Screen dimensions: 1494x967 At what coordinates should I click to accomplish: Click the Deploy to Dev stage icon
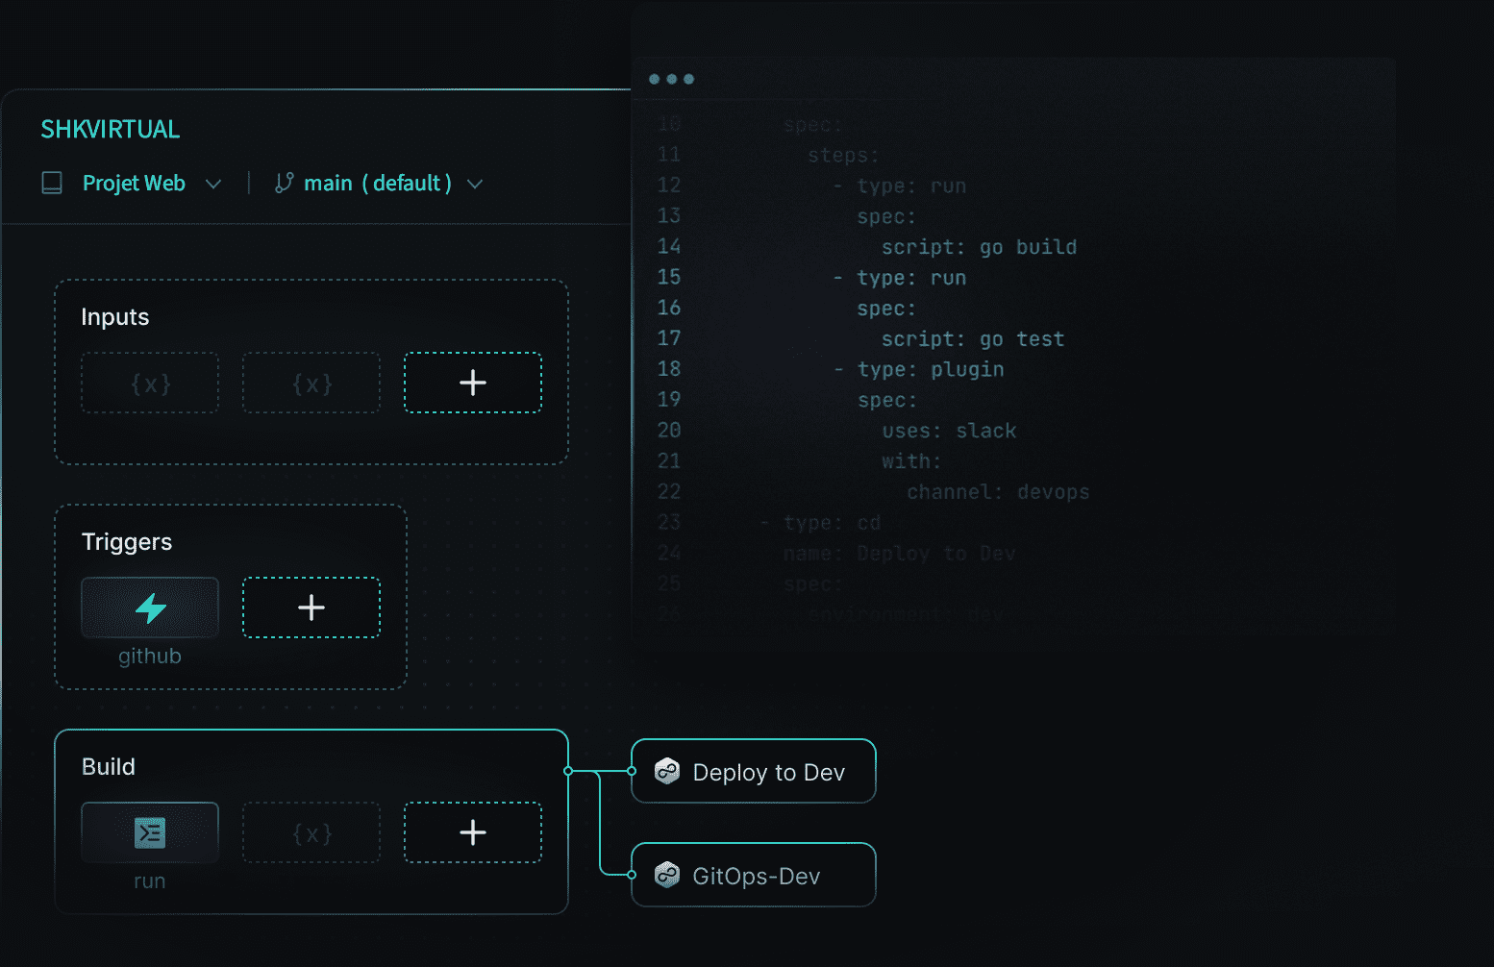coord(667,771)
